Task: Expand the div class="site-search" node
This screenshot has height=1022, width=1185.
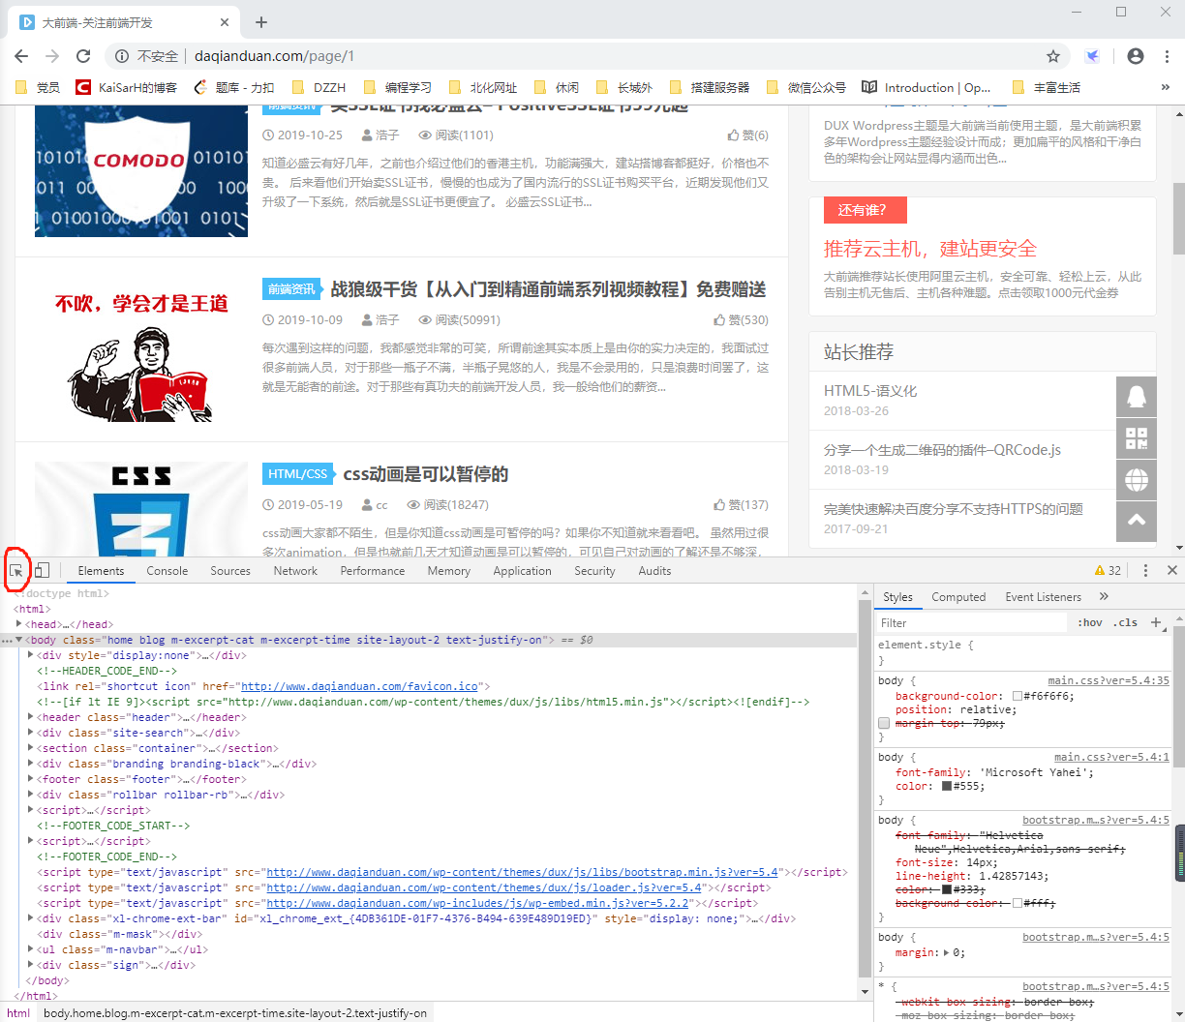Action: tap(31, 733)
